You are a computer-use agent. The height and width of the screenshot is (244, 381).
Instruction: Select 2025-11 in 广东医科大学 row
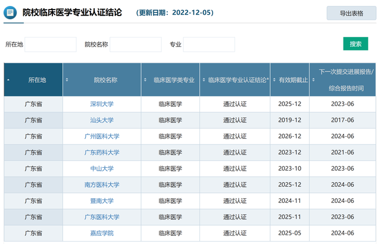tap(290, 217)
